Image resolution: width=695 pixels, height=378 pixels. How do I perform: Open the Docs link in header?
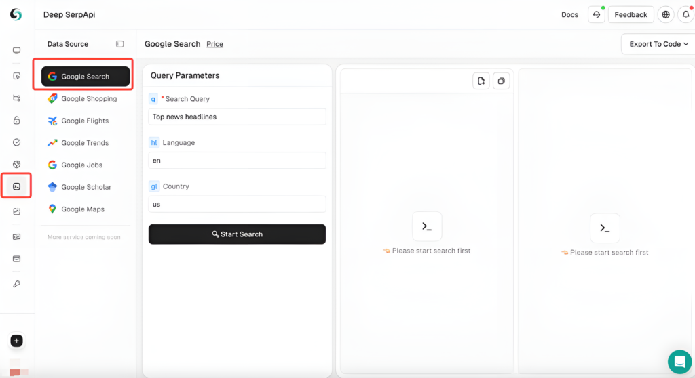click(569, 15)
